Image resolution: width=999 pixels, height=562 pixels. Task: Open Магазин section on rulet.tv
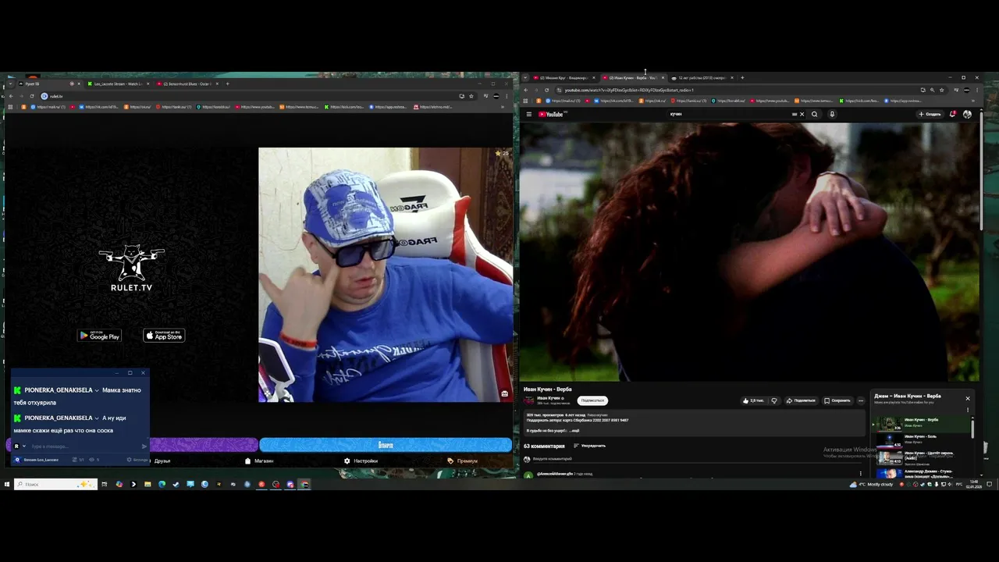click(259, 461)
